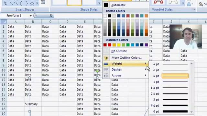Select the 1½ pt line weight
Image resolution: width=207 pixels, height=116 pixels.
(170, 88)
